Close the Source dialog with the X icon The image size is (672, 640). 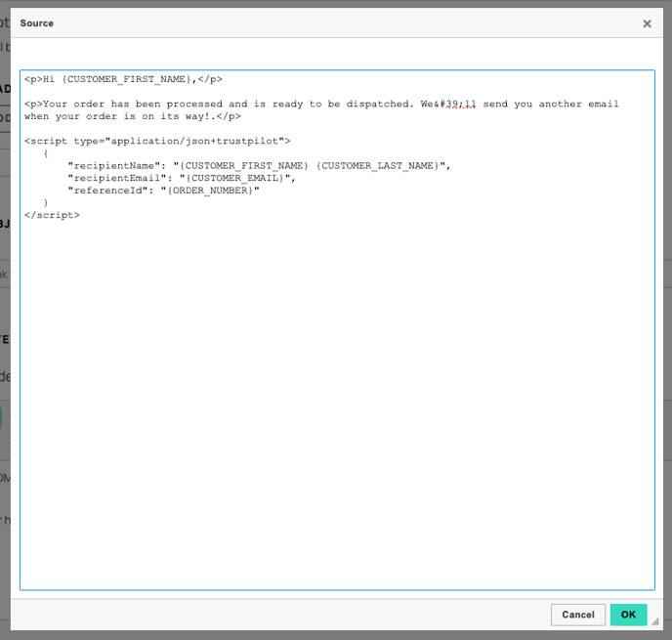click(x=647, y=23)
